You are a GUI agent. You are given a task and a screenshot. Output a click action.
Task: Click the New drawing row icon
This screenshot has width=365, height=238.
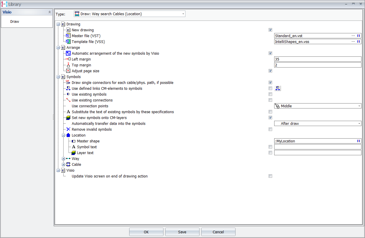tap(68, 30)
